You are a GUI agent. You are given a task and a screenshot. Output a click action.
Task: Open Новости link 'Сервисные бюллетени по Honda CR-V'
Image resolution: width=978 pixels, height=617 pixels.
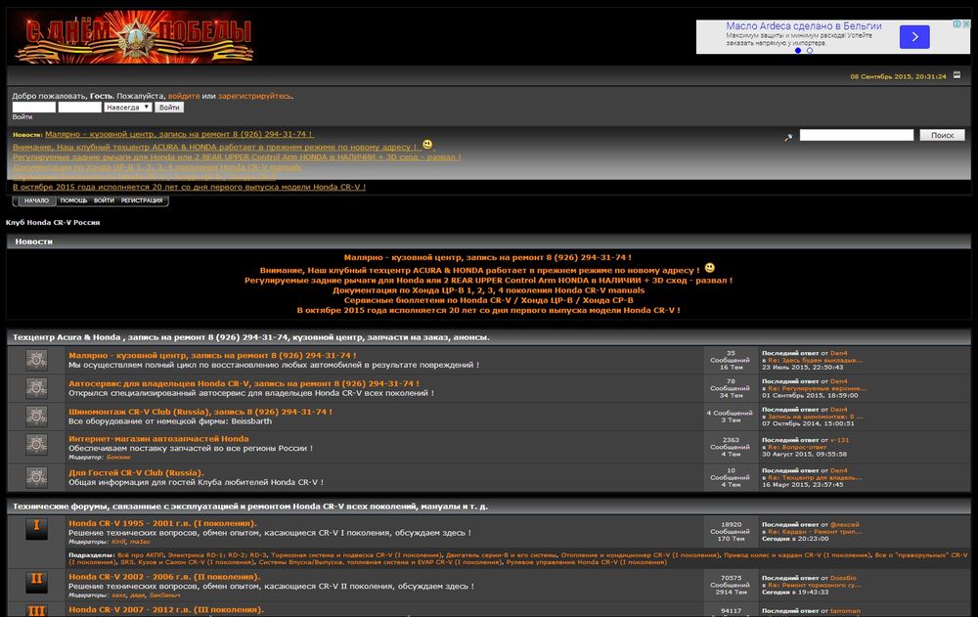tap(488, 300)
